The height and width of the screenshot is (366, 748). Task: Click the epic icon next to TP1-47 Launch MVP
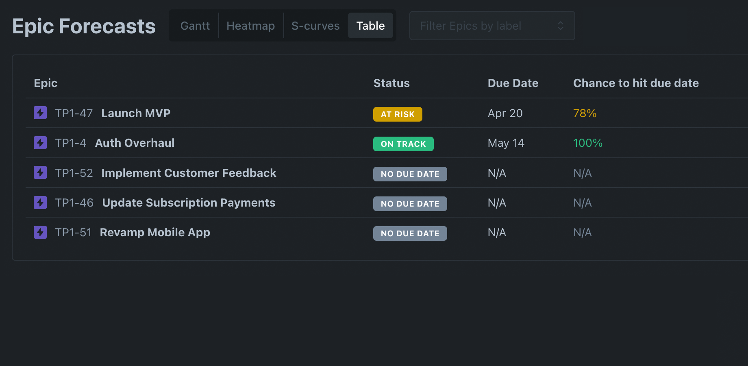pos(40,113)
